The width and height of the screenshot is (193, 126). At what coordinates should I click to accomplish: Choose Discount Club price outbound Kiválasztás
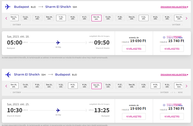pyautogui.click(x=172, y=49)
